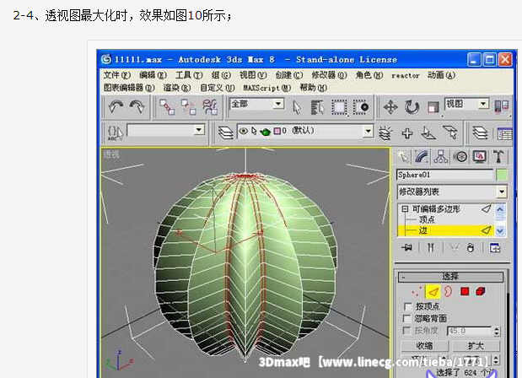522x378 pixels.
Task: Click Add Selection to Current Layer icon
Action: pyautogui.click(x=407, y=133)
